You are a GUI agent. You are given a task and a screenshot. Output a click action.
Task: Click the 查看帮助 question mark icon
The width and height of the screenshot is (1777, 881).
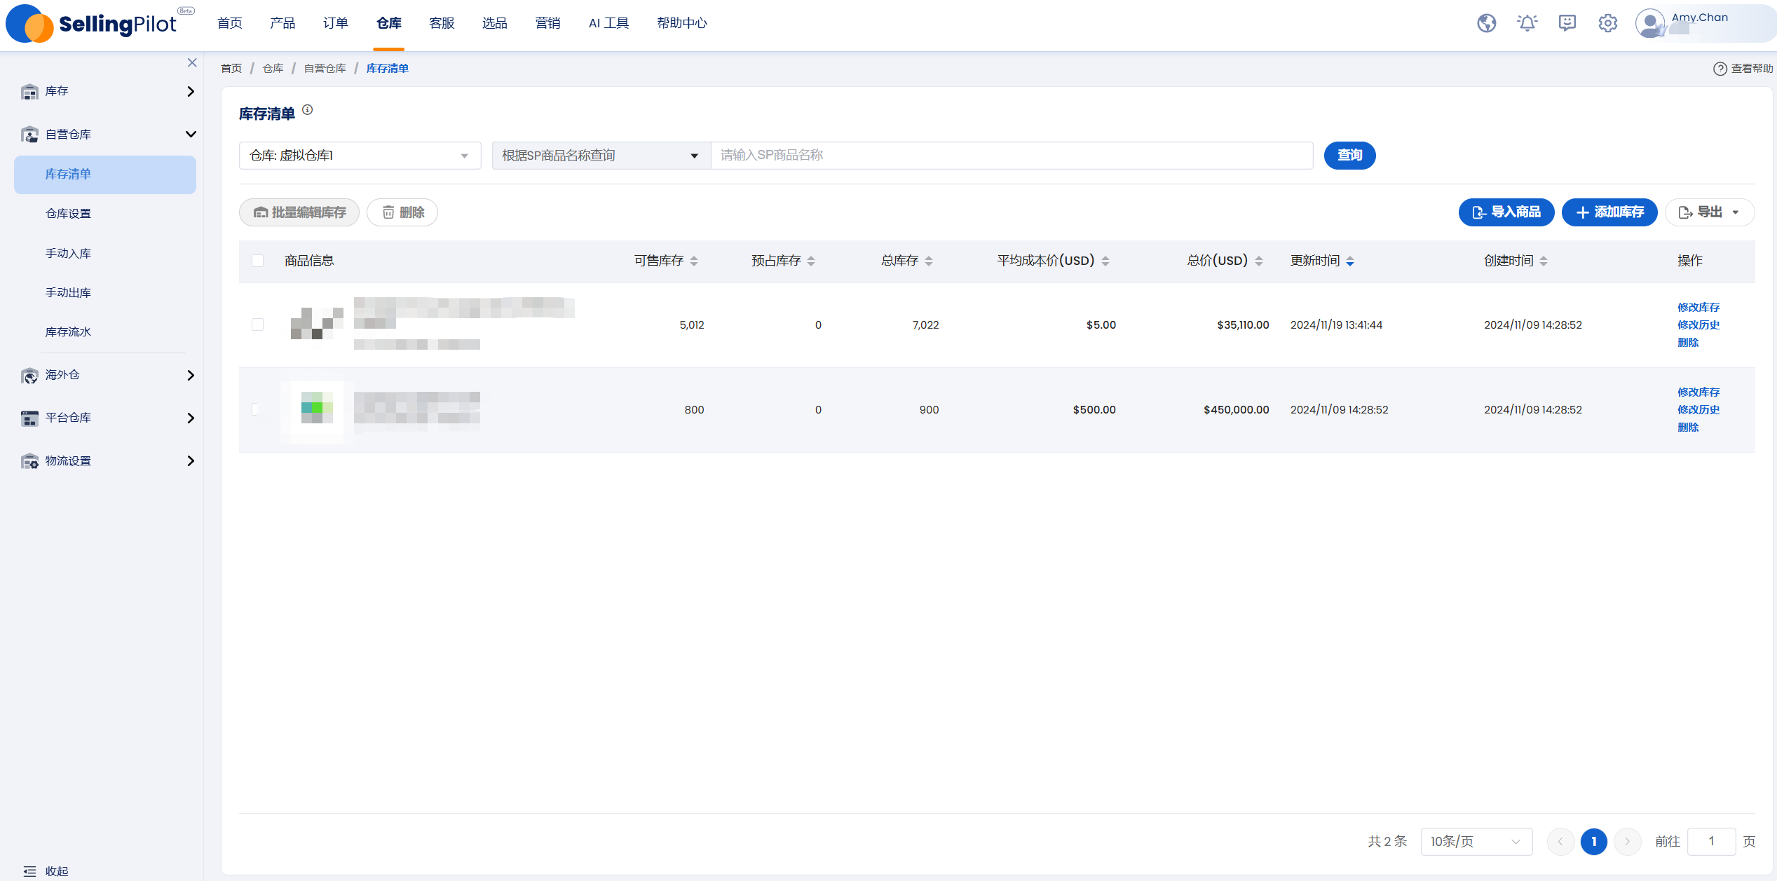pos(1720,69)
